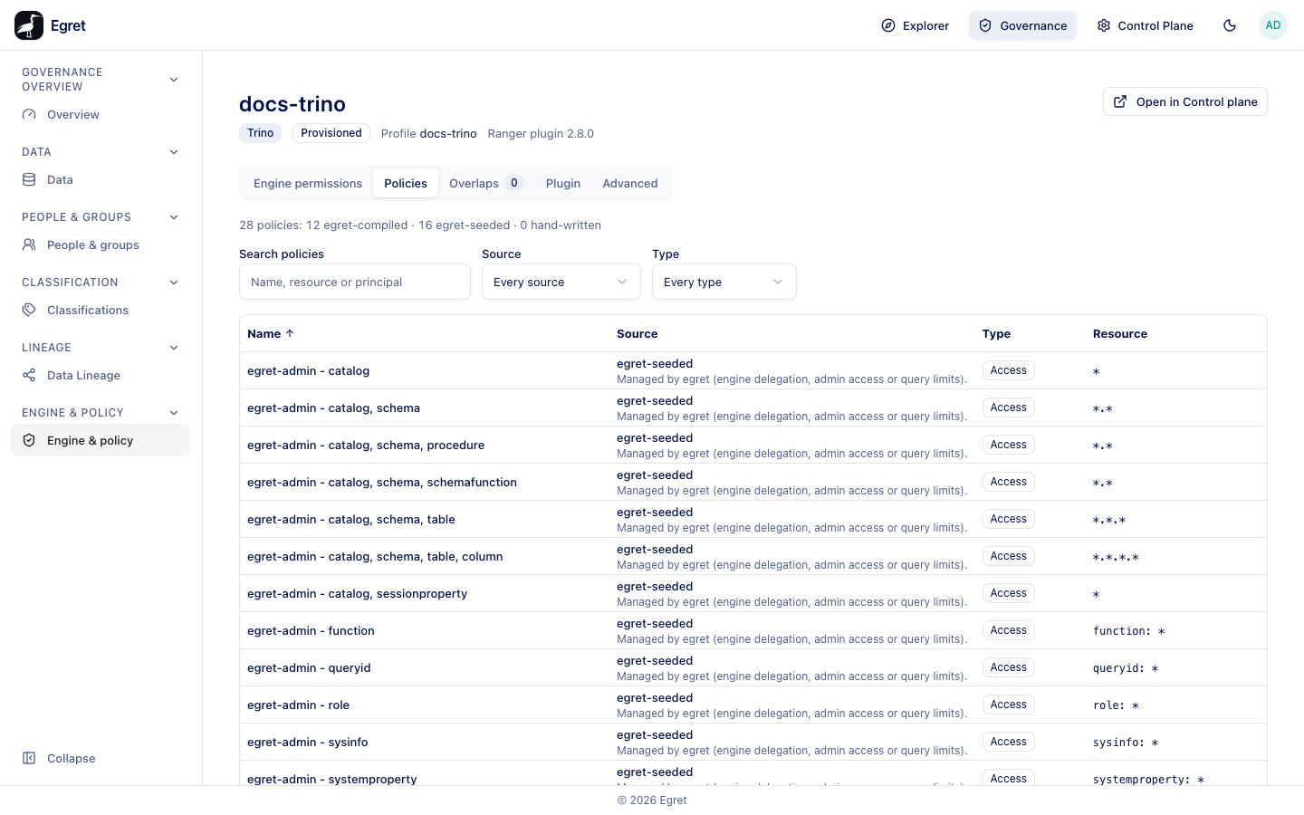1304x815 pixels.
Task: Click the external-link icon on Open in Control plane
Action: tap(1120, 101)
